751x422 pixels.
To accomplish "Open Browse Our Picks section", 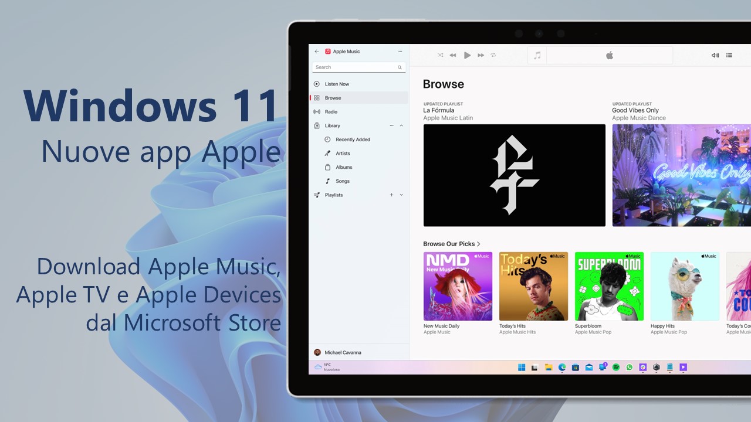I will coord(449,244).
